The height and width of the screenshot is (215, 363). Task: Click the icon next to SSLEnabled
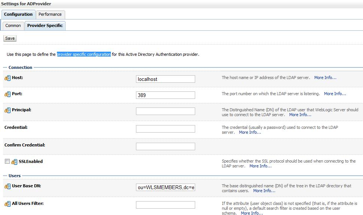pyautogui.click(x=14, y=162)
